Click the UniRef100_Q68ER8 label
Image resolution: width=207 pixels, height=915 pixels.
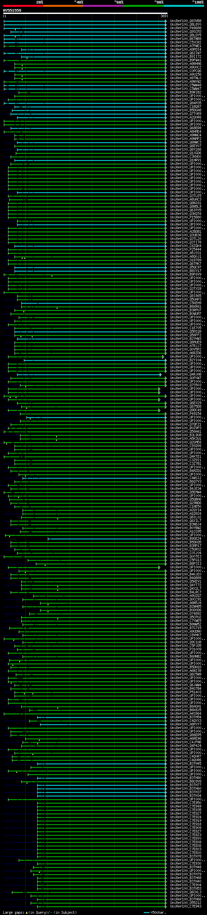tap(186, 128)
